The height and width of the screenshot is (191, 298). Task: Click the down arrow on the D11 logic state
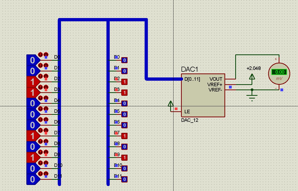[46, 173]
